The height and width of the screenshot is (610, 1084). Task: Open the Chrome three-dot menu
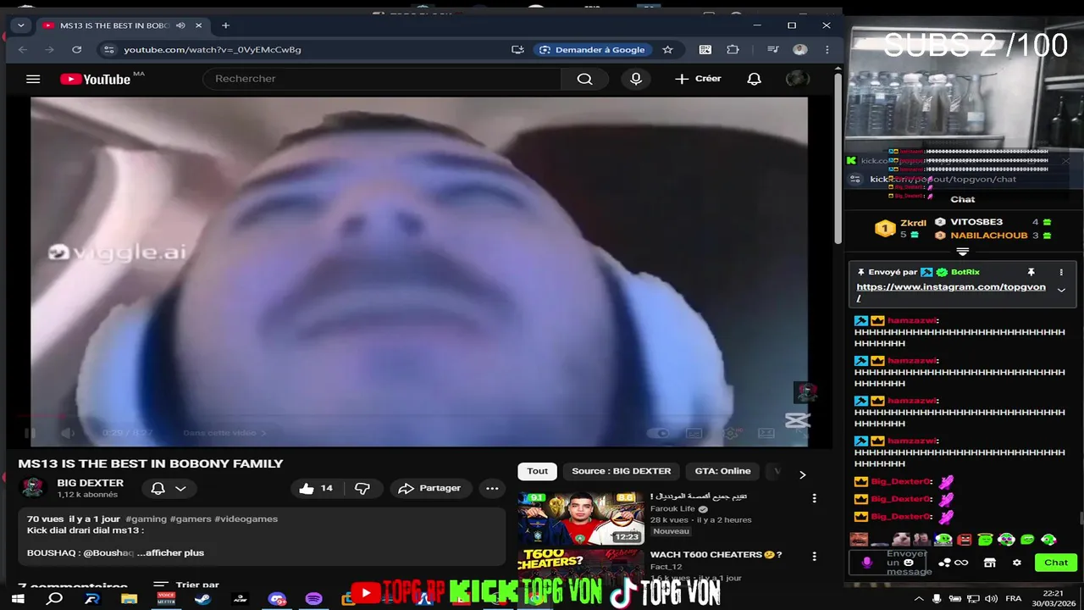coord(827,50)
